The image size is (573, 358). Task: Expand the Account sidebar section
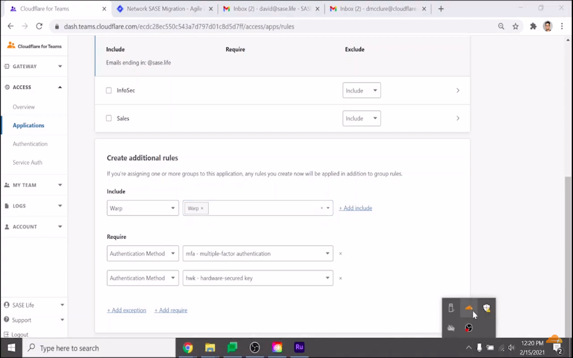pyautogui.click(x=60, y=227)
